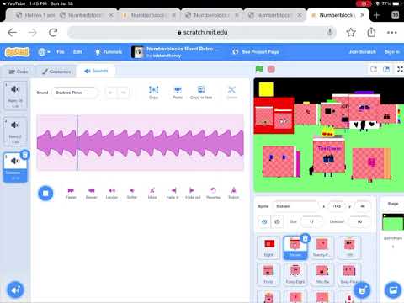Reload the browser page
Viewport: 404px width, 303px height.
tap(53, 33)
